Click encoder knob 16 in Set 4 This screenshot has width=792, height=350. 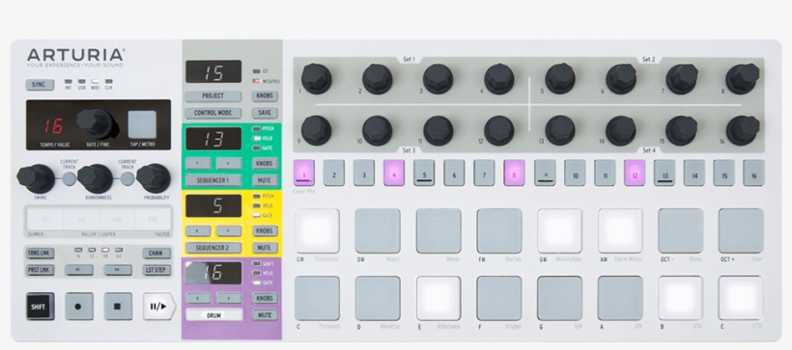click(x=743, y=130)
